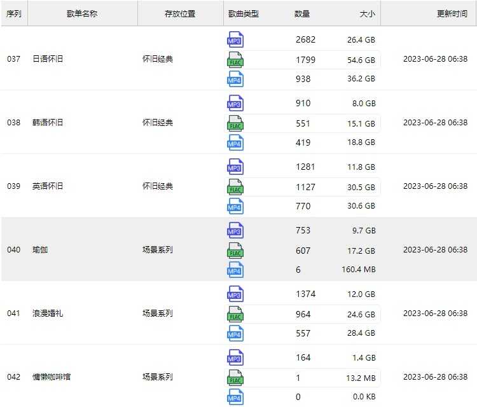
Task: Click update time in 瑜伽 row
Action: tap(435, 249)
